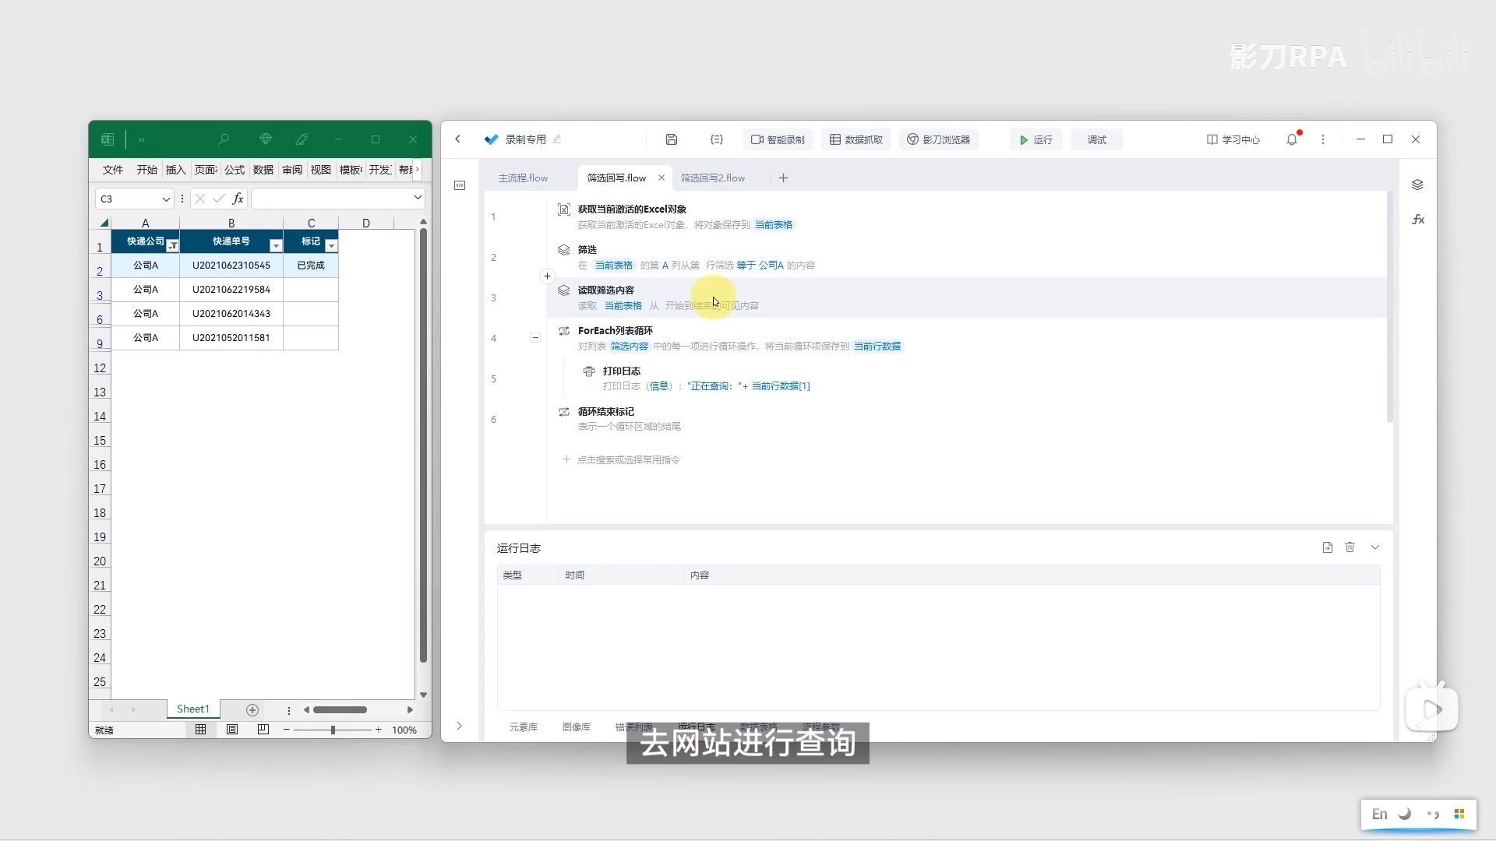Collapse the ForEach loop block
The height and width of the screenshot is (841, 1496).
pyautogui.click(x=535, y=338)
